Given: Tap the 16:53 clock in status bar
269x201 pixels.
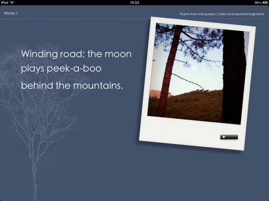Looking at the screenshot, I should (x=134, y=2).
